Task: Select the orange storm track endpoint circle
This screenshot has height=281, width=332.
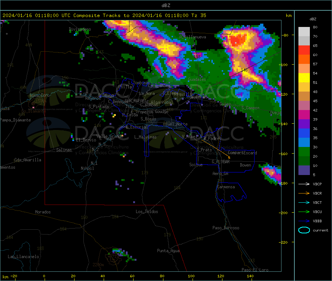Action: [x=229, y=158]
